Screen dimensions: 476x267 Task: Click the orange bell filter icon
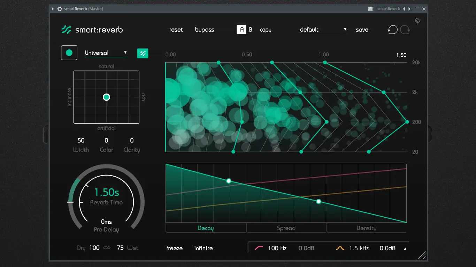[340, 248]
